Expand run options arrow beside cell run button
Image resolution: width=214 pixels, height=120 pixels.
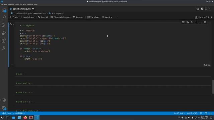pos(13,24)
